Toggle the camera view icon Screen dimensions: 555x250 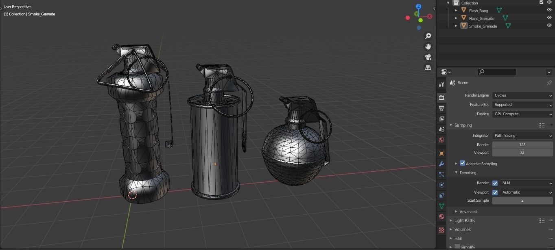428,57
